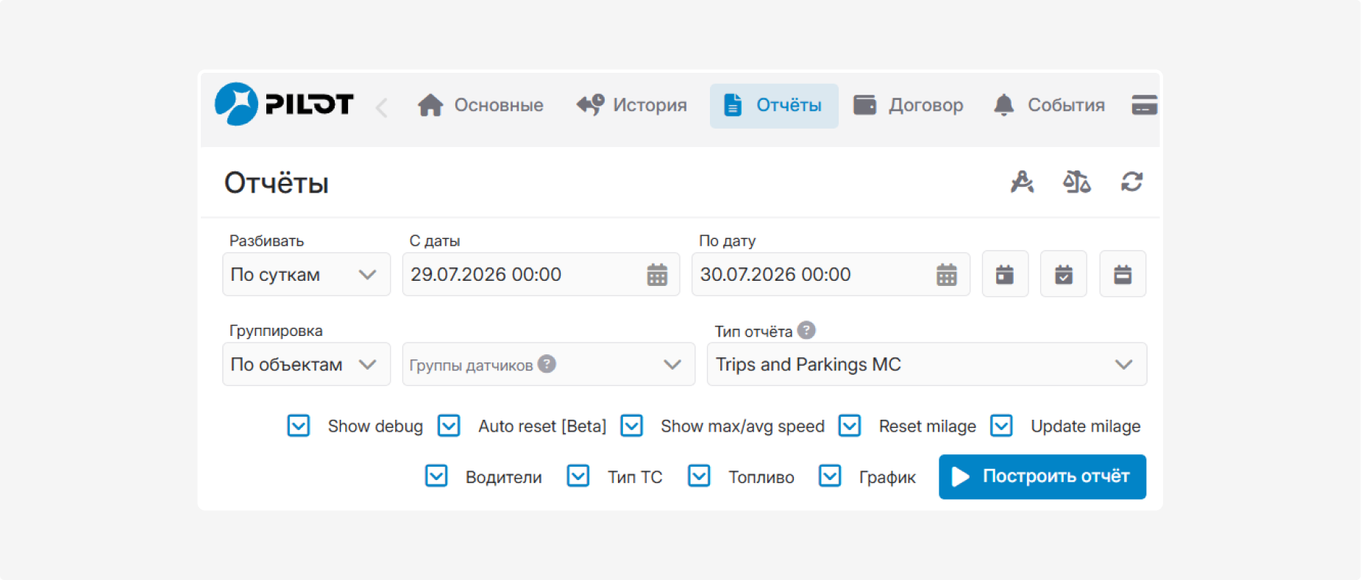Viewport: 1361px width, 580px height.
Task: Toggle the Auto reset [Beta] checkbox
Action: pos(449,426)
